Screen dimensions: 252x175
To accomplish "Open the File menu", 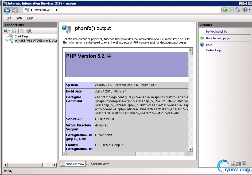I will 9,18.
